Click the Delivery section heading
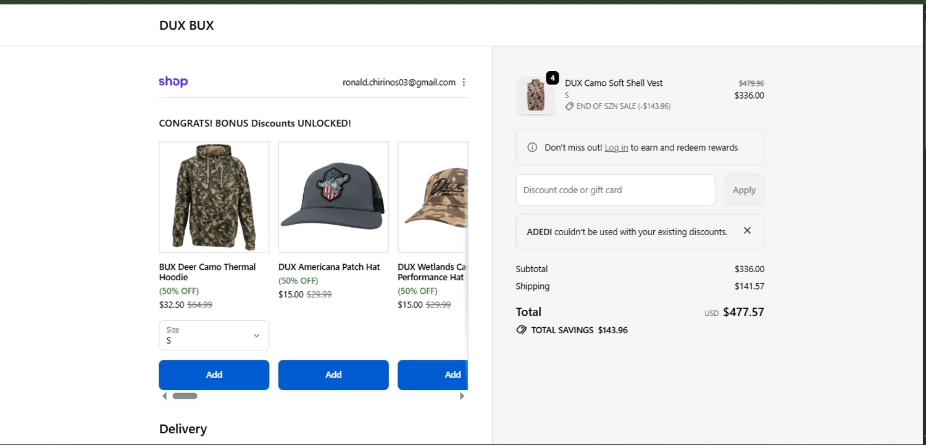Screen dimensions: 926x445 [x=183, y=429]
